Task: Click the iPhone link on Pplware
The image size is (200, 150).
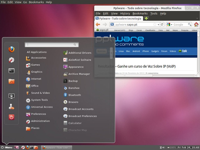Action: pos(146,51)
